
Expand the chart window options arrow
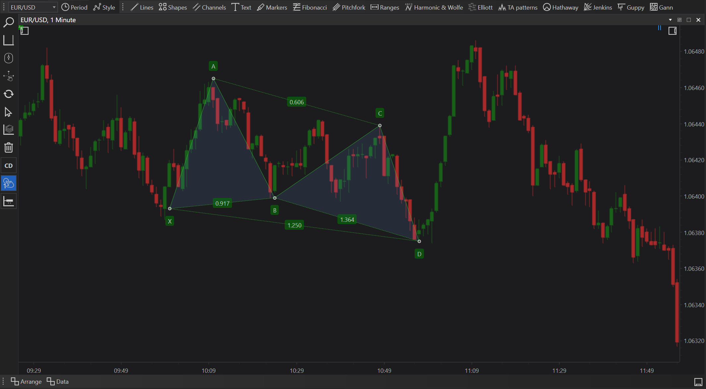coord(670,20)
